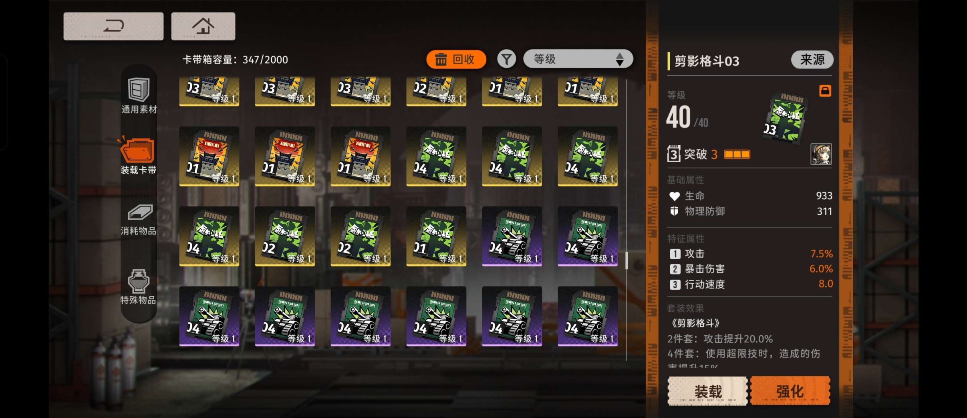This screenshot has width=967, height=418.
Task: Click the 回收 recycle button
Action: 456,60
